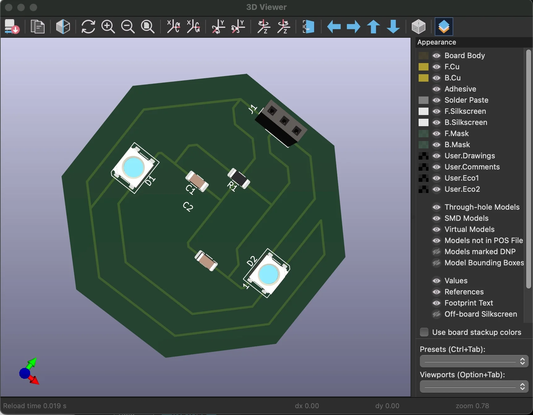The image size is (533, 415).
Task: Toggle orthographic projection cube icon
Action: coord(419,27)
